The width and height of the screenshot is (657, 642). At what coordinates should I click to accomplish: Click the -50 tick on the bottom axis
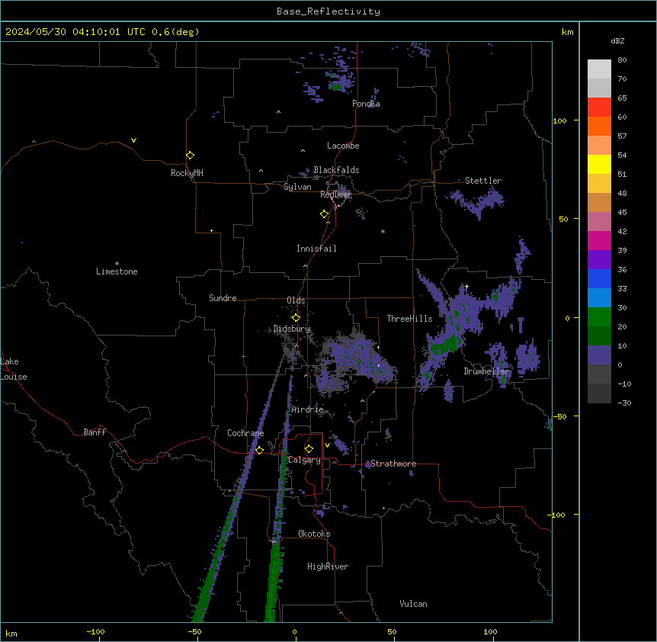[x=194, y=631]
